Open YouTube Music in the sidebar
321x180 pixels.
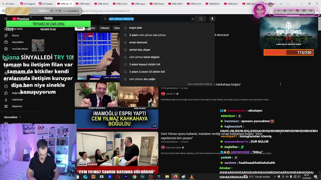(x=20, y=49)
